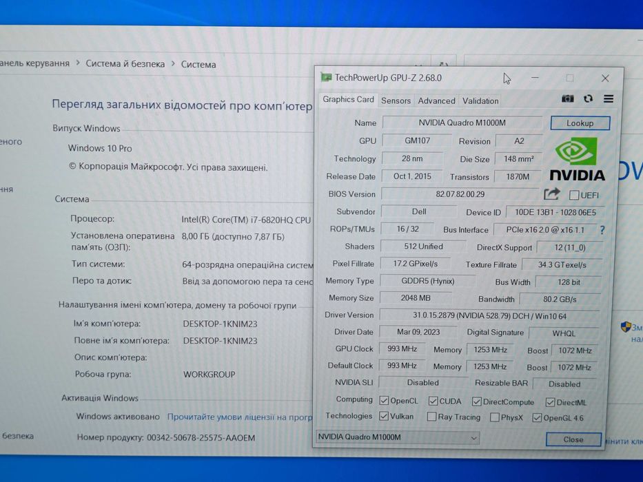Screen dimensions: 643x482
Task: Toggle the CUDA checkbox
Action: coord(433,401)
